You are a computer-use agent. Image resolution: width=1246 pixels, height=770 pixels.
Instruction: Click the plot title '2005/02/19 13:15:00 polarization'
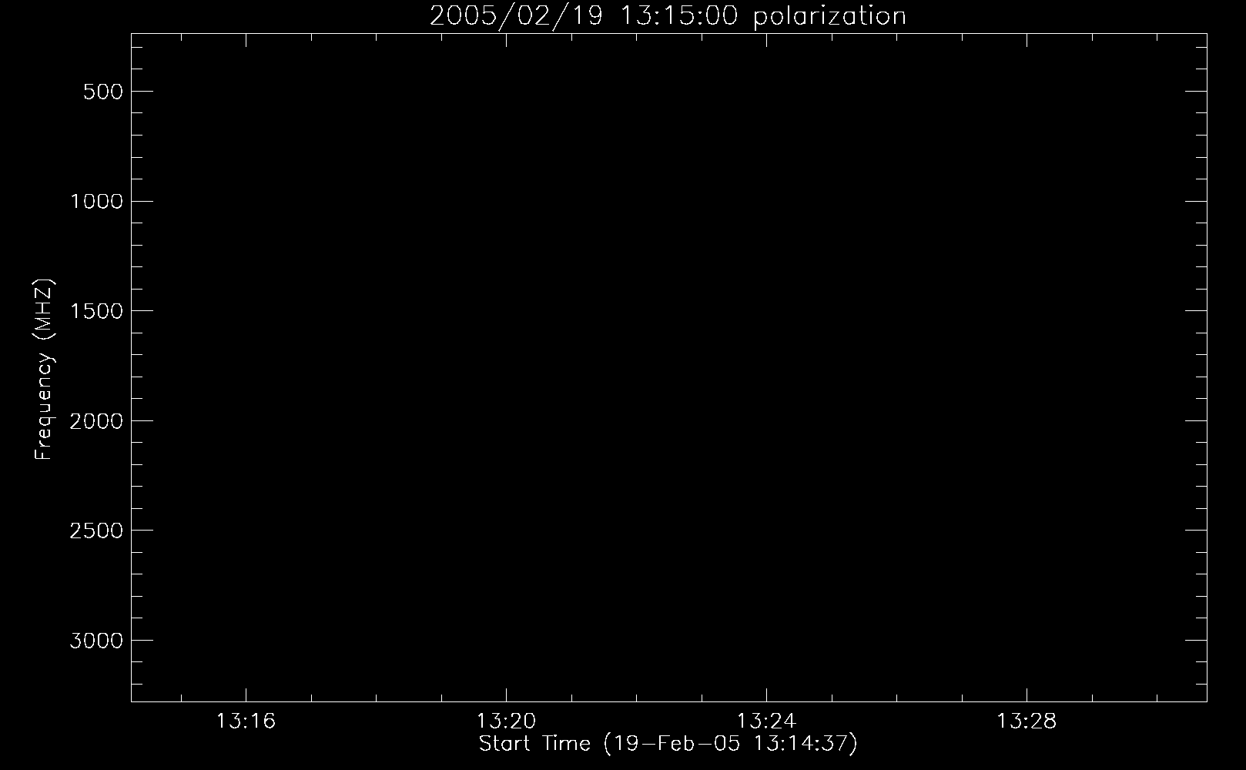668,16
